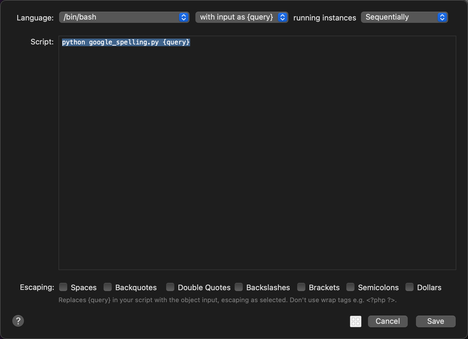Toggle the Double Quotes escaping checkbox

point(170,287)
